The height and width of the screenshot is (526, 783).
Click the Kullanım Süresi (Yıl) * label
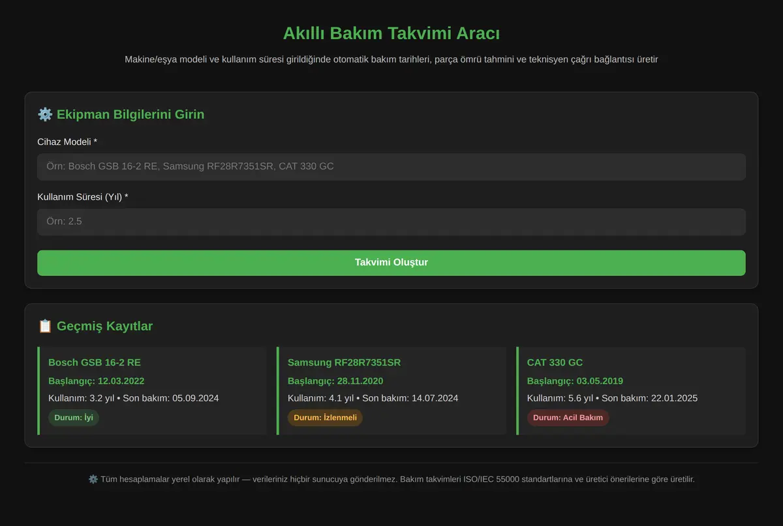[83, 196]
